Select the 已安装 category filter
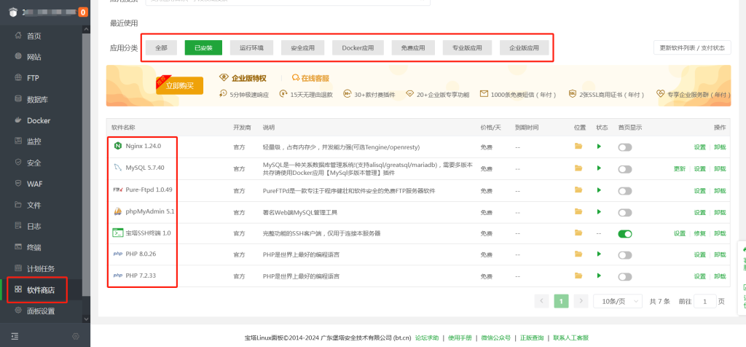The height and width of the screenshot is (347, 746). [203, 47]
